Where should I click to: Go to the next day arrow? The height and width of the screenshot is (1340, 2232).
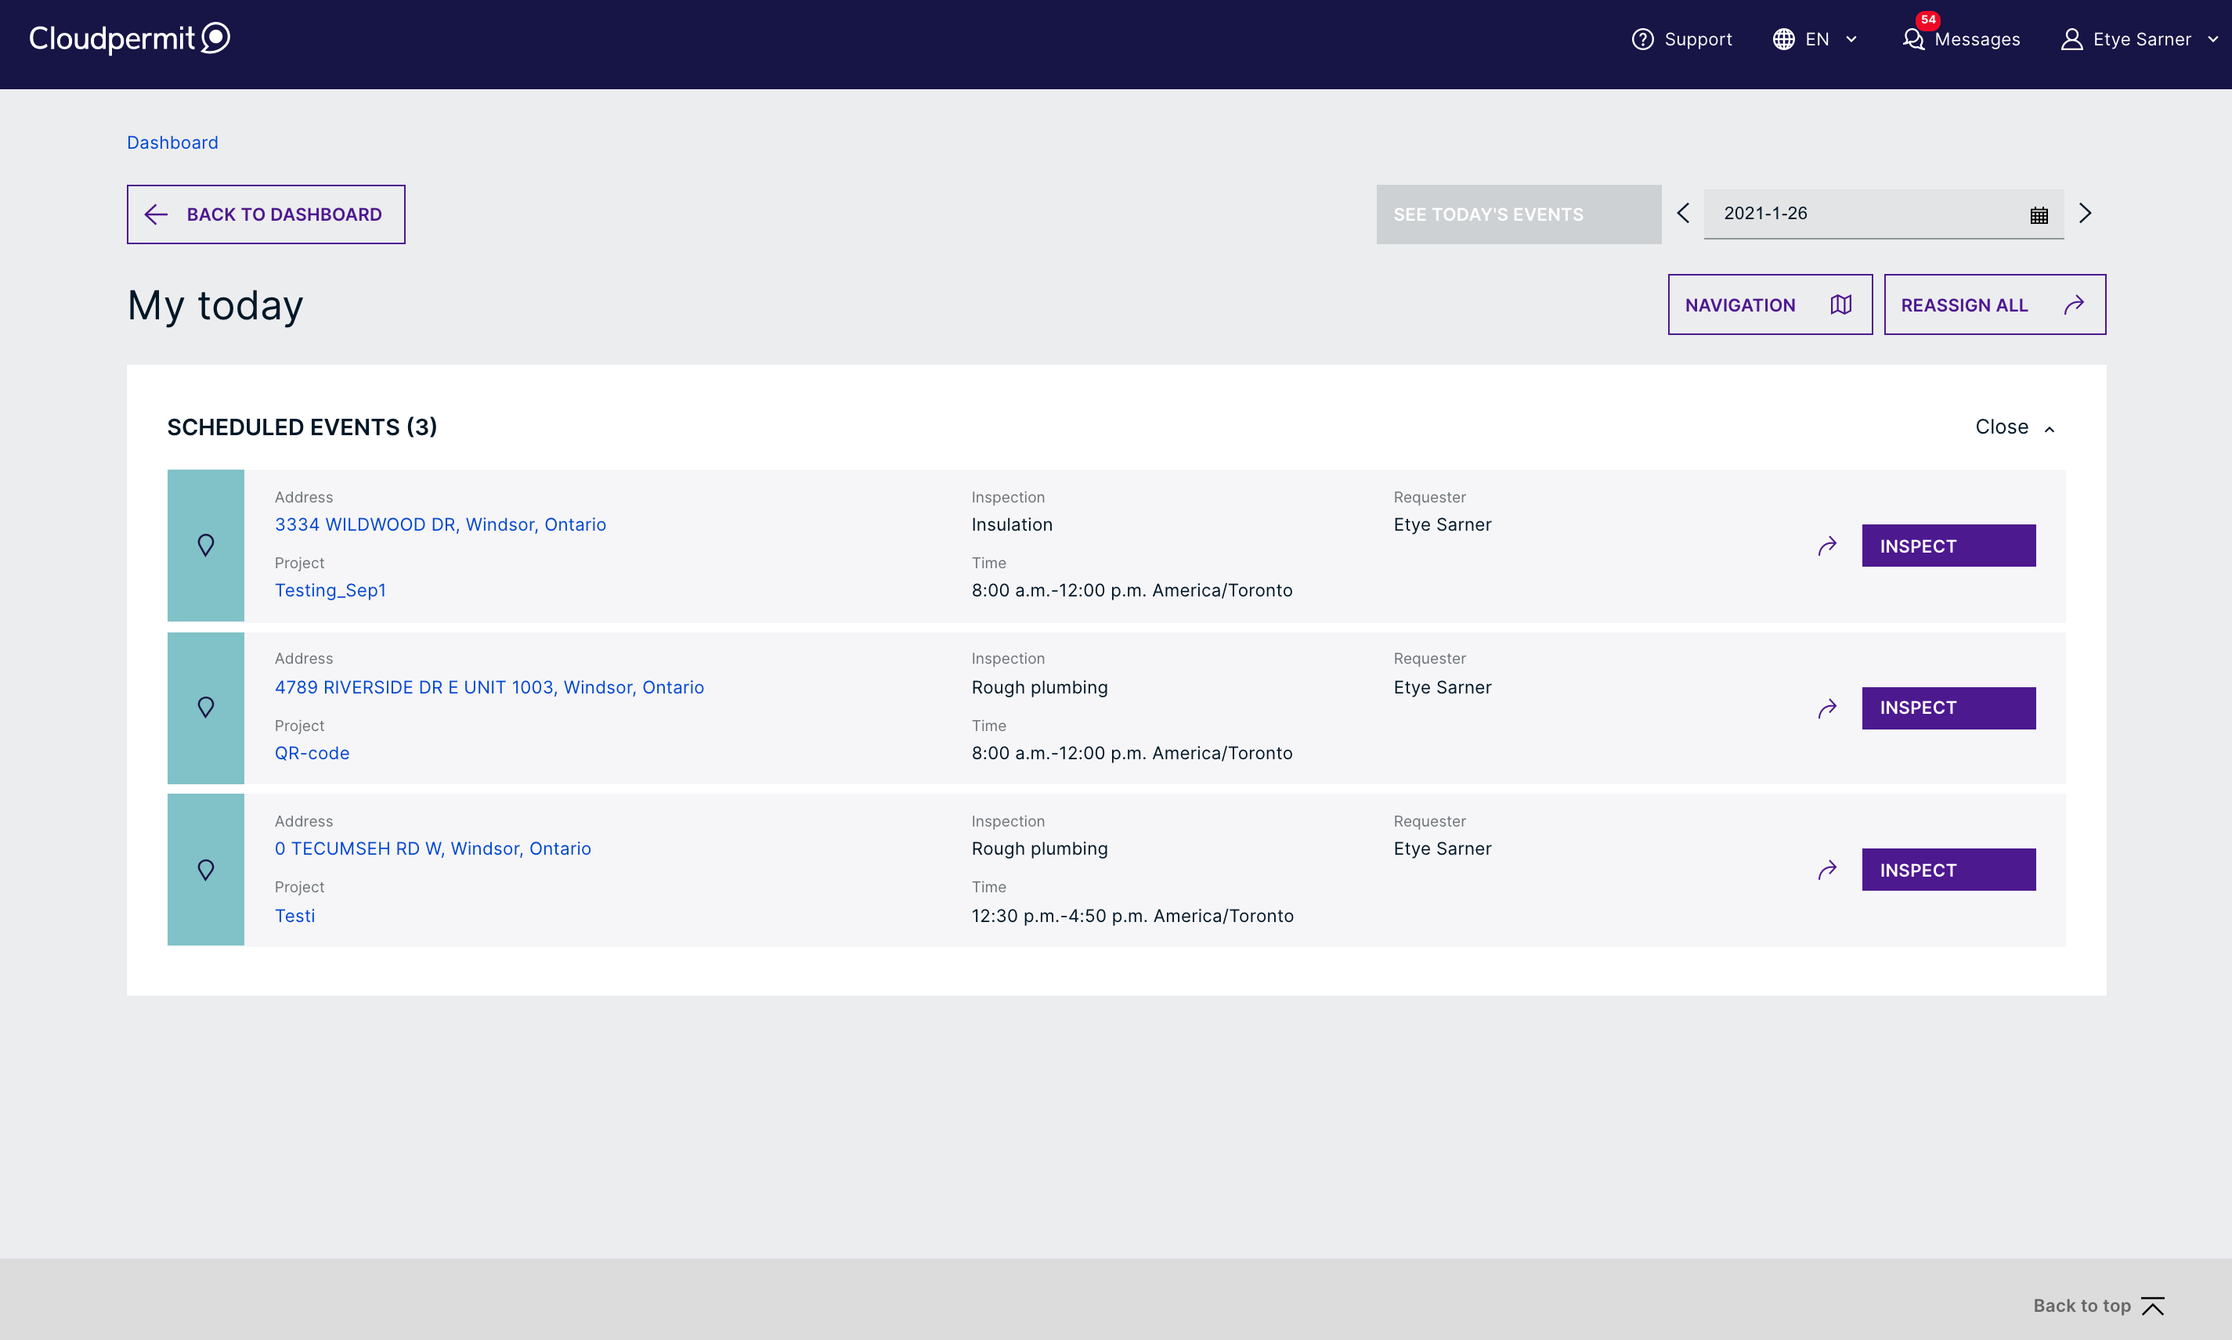[x=2086, y=213]
